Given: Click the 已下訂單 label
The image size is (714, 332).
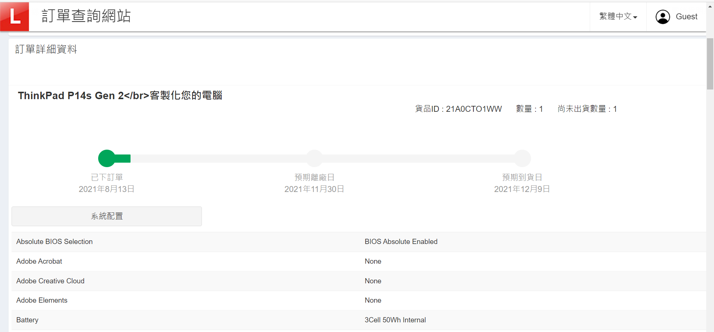Looking at the screenshot, I should click(x=107, y=178).
